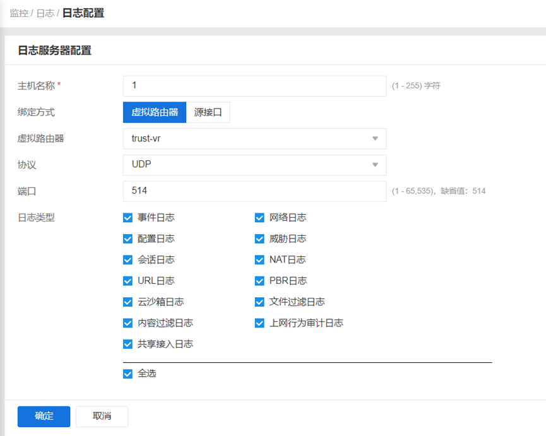Image resolution: width=546 pixels, height=436 pixels.
Task: Focus the 端口 port input field
Action: pyautogui.click(x=254, y=191)
